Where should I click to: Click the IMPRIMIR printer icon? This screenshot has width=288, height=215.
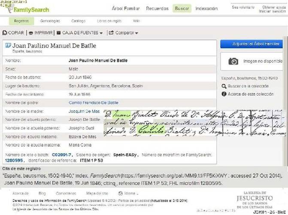[31, 33]
